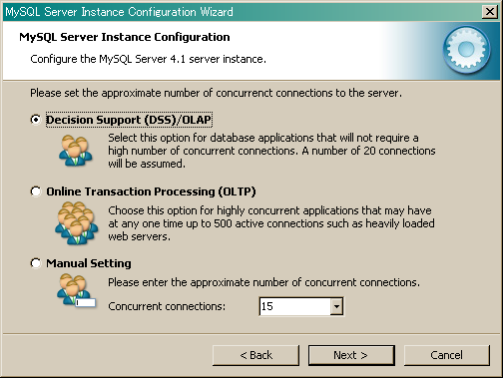Choose the Online Transaction Processing (OLTP) radio button

coord(36,191)
